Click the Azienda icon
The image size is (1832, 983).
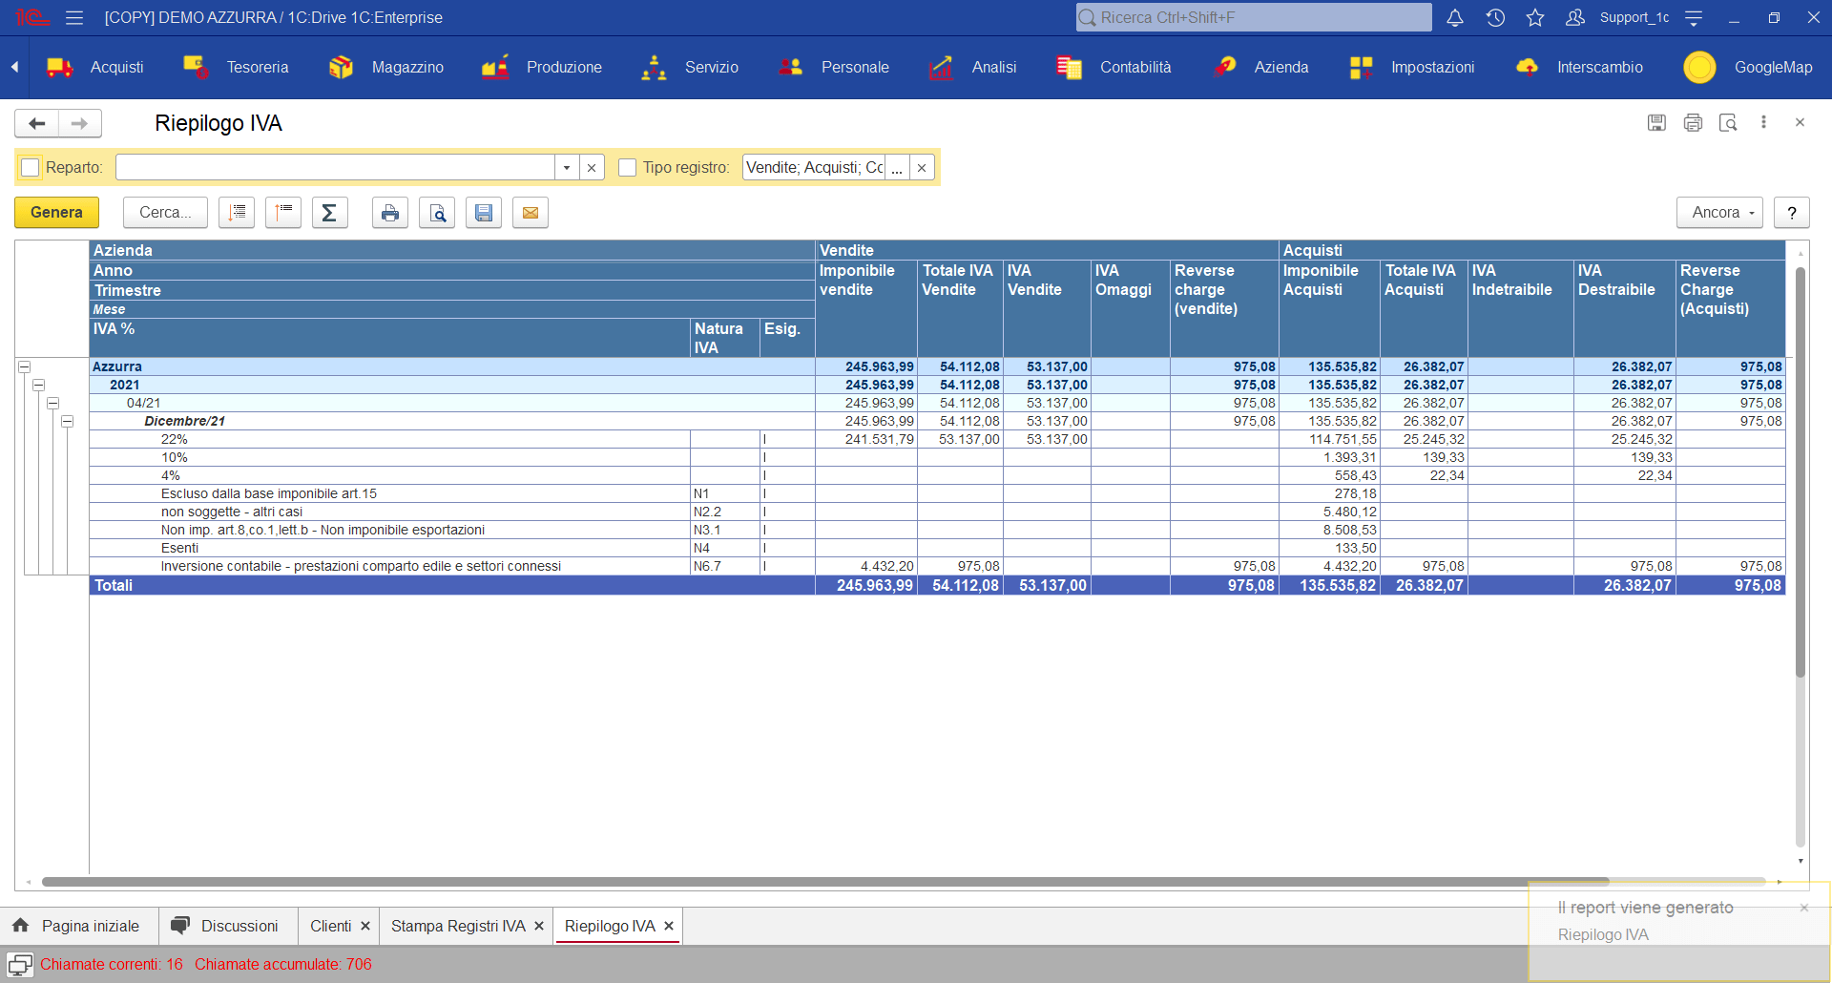[1224, 67]
